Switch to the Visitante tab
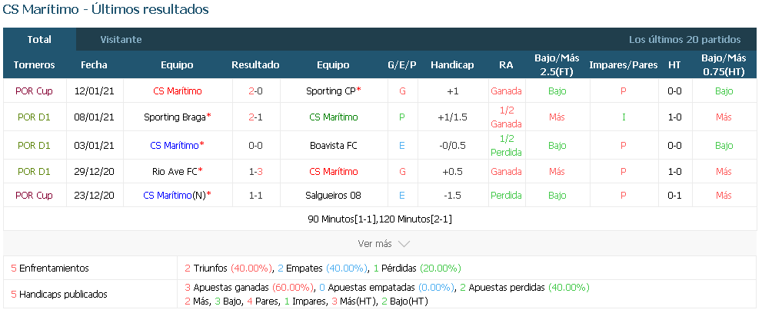This screenshot has height=313, width=762. coord(121,40)
